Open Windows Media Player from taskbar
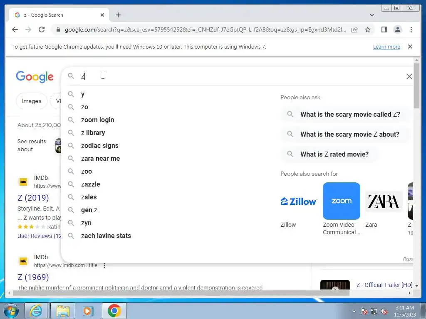This screenshot has width=426, height=319. 87,311
